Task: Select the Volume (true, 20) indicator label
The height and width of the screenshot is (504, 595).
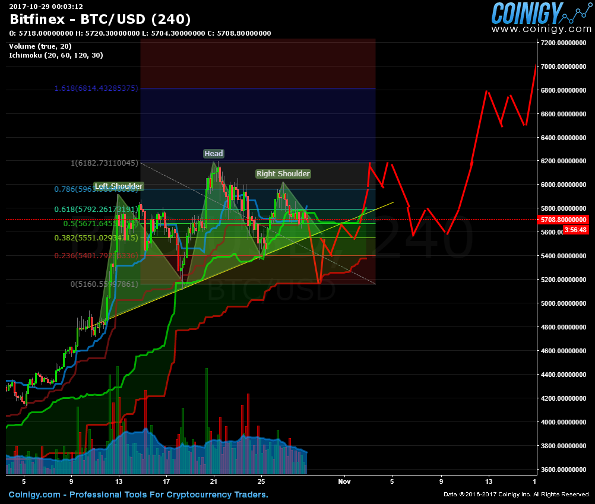Action: pos(40,46)
